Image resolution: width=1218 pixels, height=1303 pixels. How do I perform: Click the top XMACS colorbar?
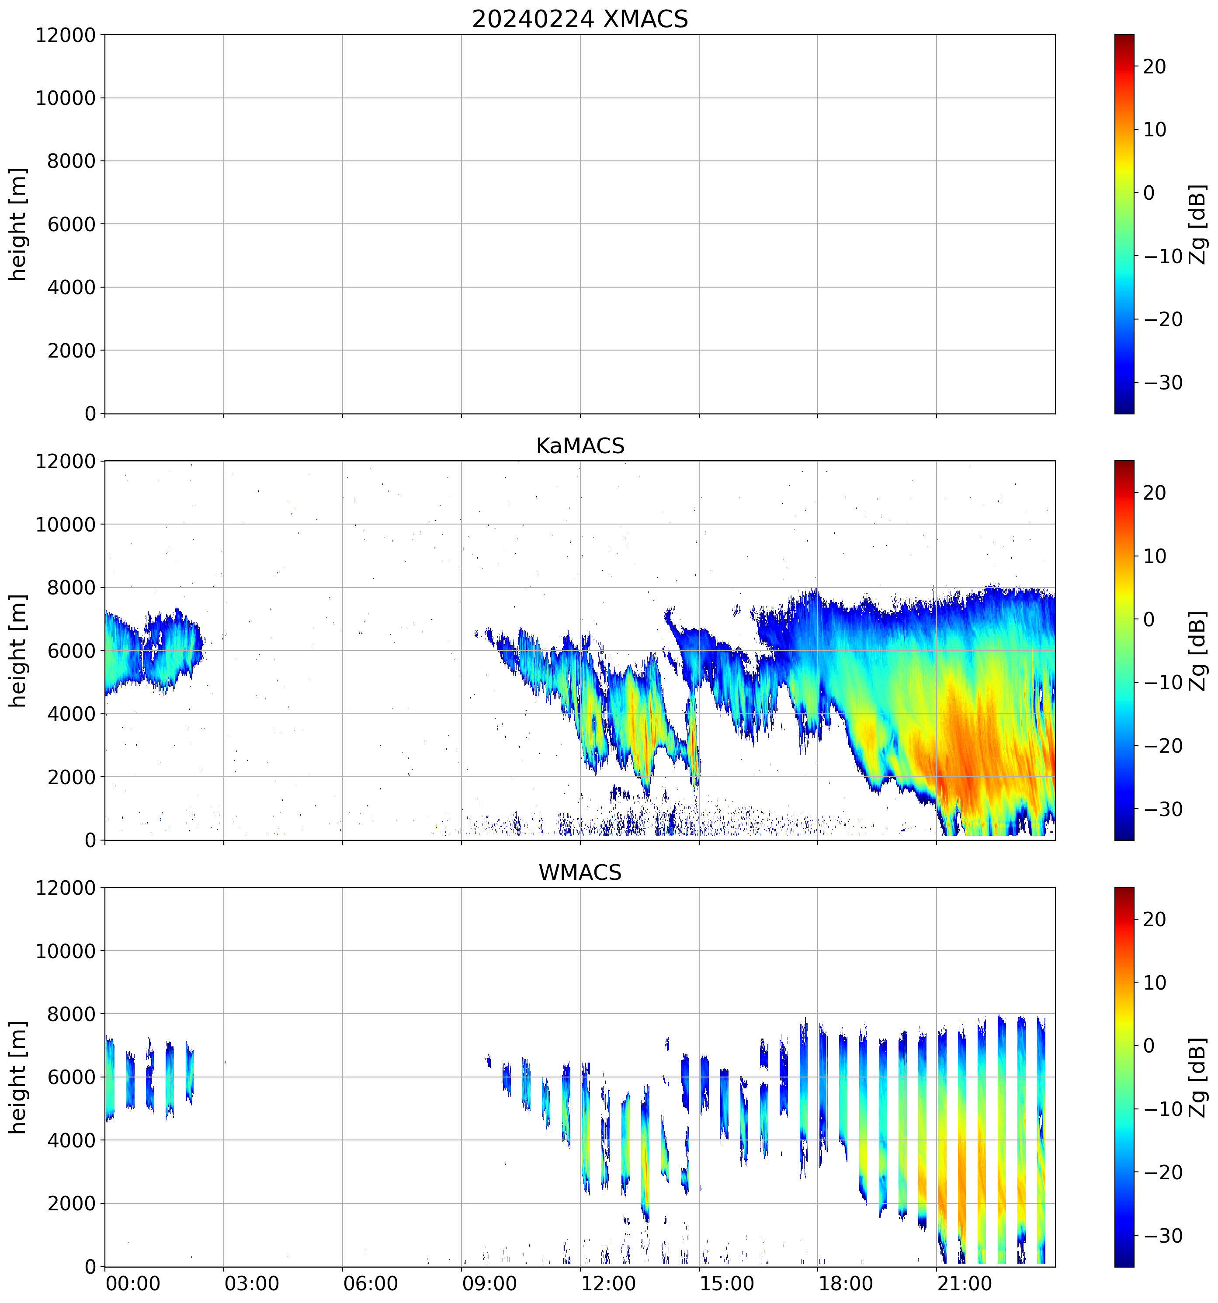(1124, 223)
